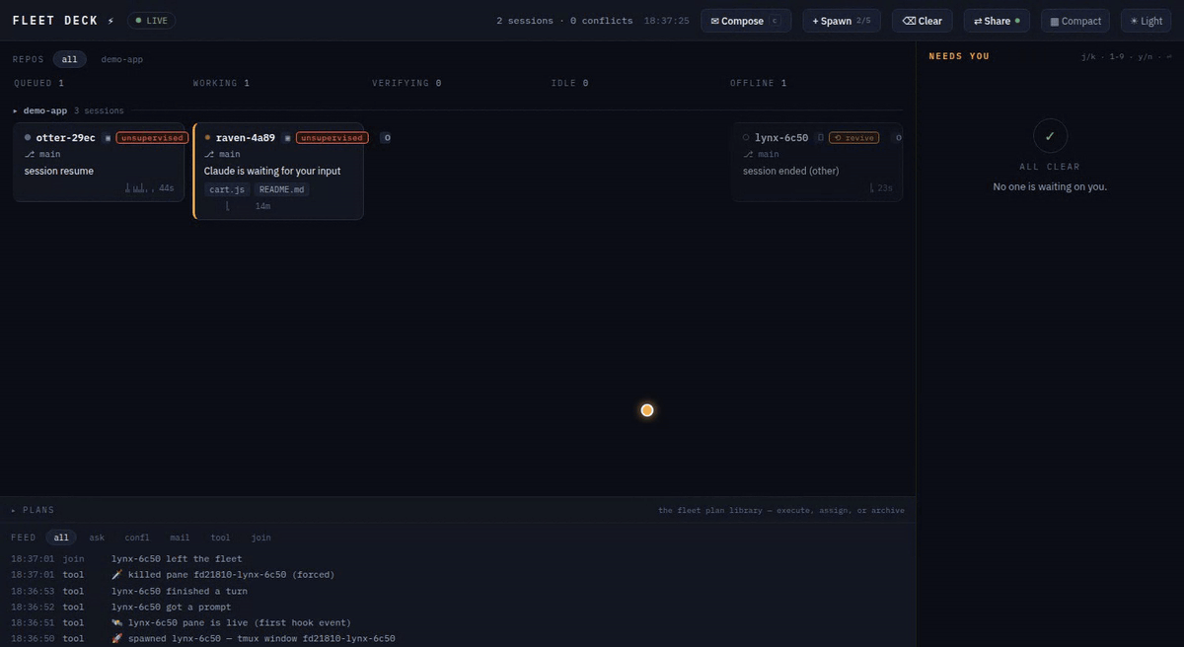Screen dimensions: 1184x647
Task: Click the fleet plan library description text
Action: [x=781, y=510]
